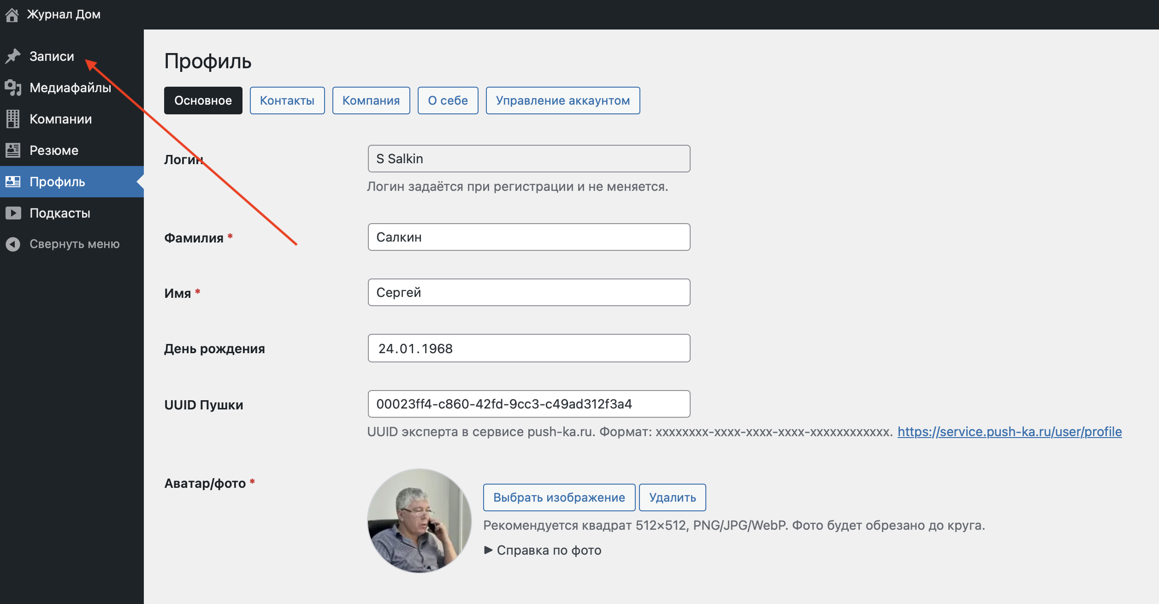Image resolution: width=1159 pixels, height=604 pixels.
Task: Open the service.push-ka.ru profile link
Action: pos(1009,432)
